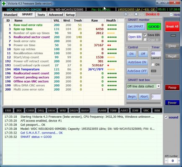Click the timer period input field
Screen dimensions: 182x167
(156, 53)
